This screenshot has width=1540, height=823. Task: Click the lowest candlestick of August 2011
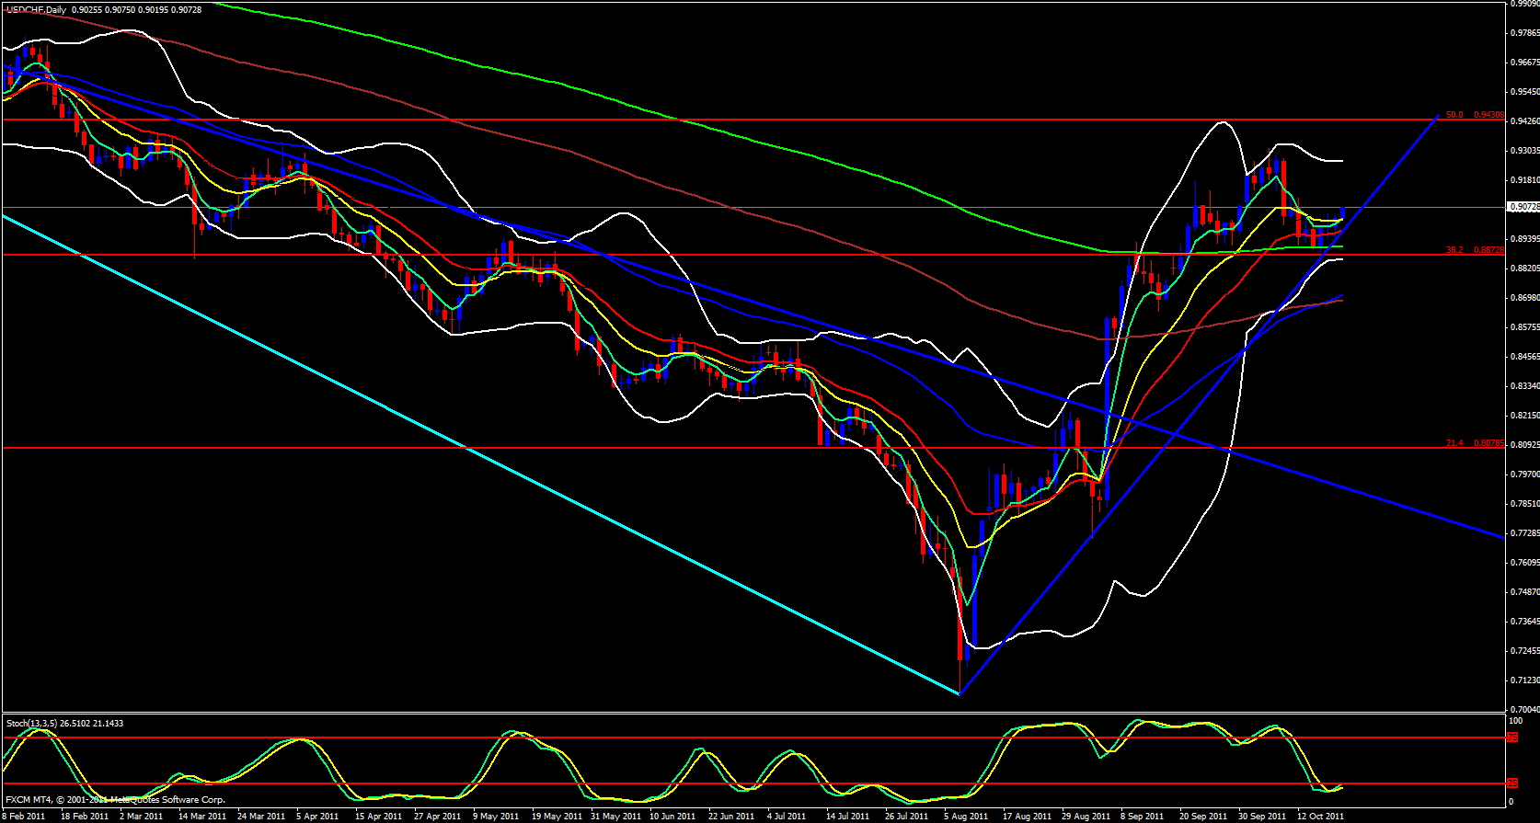[x=960, y=644]
